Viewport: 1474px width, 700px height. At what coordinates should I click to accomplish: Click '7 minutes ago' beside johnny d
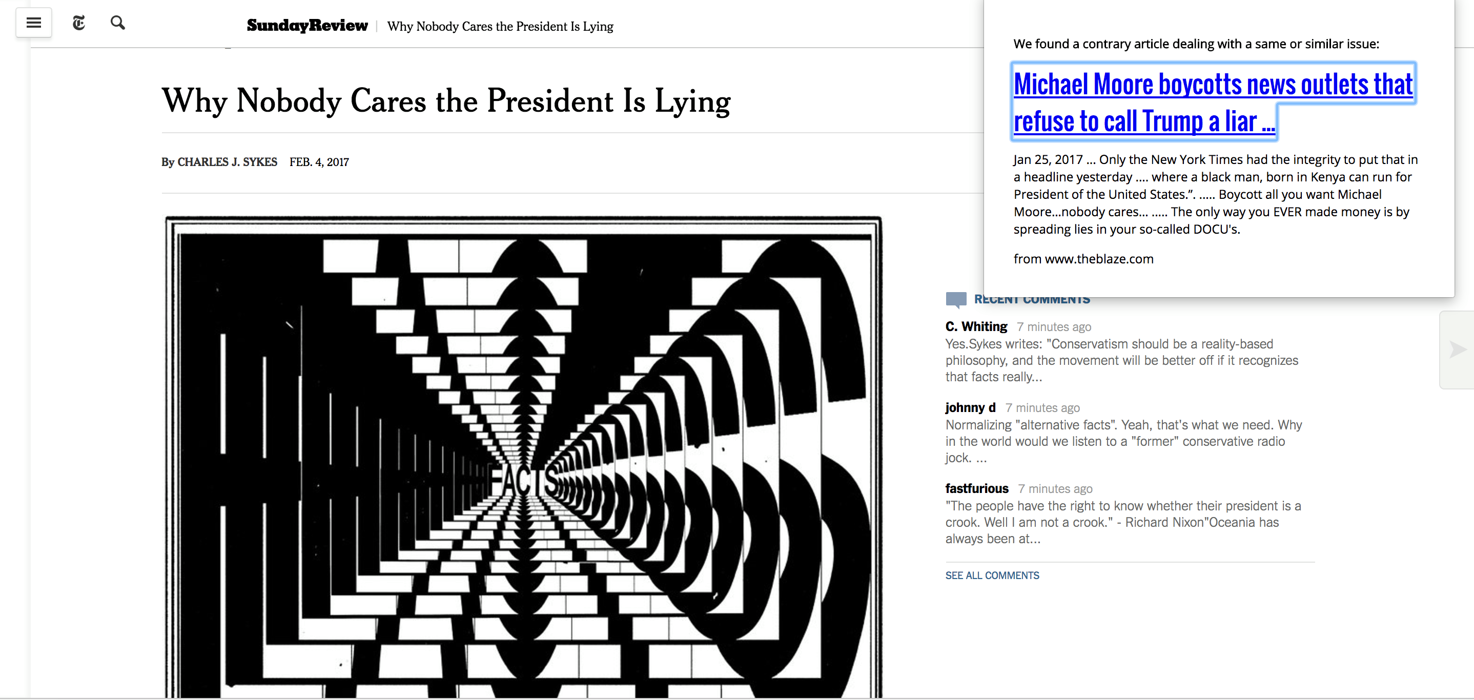click(1042, 408)
